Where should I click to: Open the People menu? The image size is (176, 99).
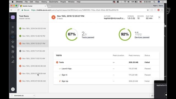click(x=63, y=2)
